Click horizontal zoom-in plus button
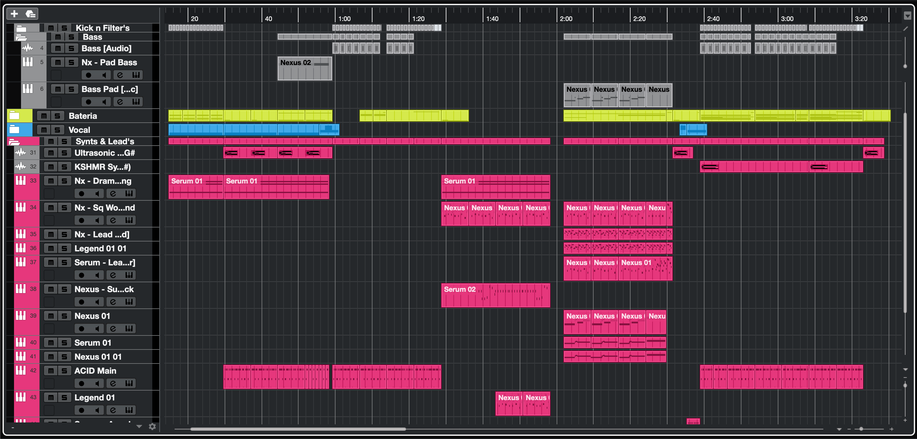 tap(892, 429)
